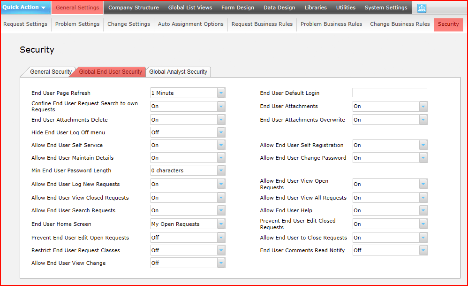468x286 pixels.
Task: Switch to General Security tab
Action: click(51, 72)
